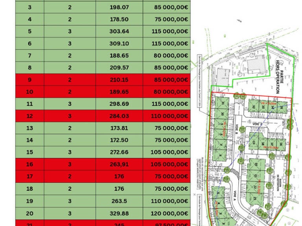Select the 309.10 surface value

(x=119, y=44)
